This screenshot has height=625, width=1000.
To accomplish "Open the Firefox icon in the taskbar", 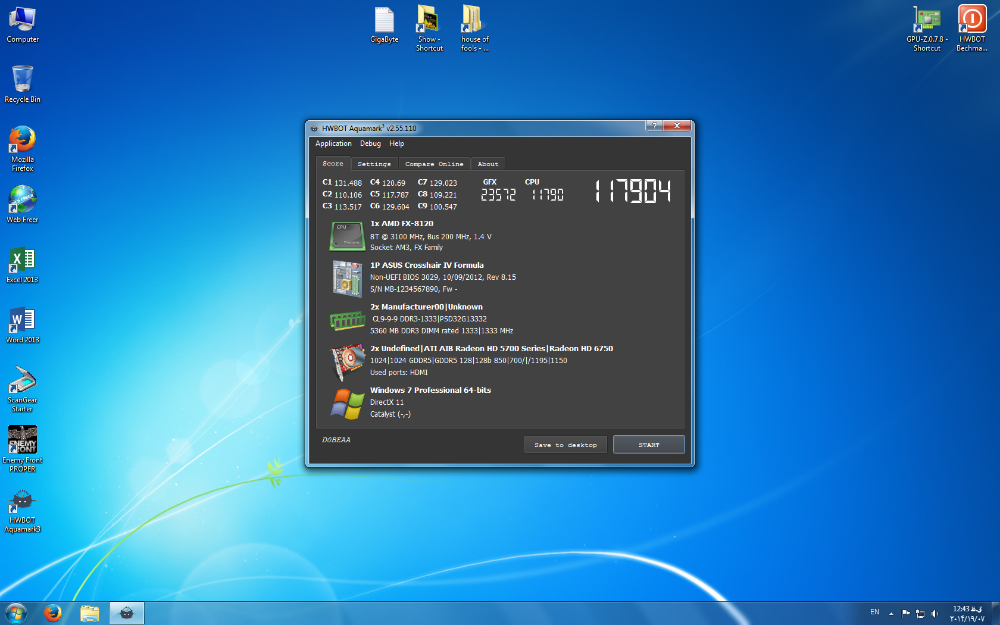I will pyautogui.click(x=53, y=613).
